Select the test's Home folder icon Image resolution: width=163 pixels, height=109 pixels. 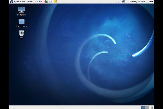(21, 23)
